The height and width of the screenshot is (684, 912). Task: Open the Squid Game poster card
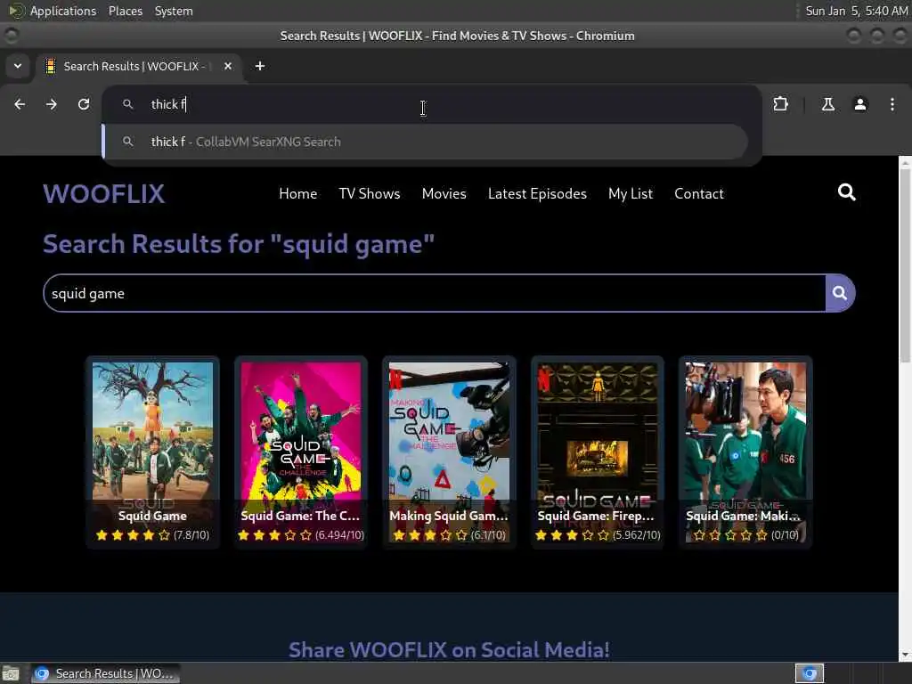coord(152,452)
